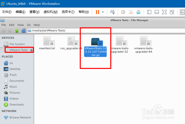This screenshot has width=185, height=124.
Task: Open Downloads in Places
Action: point(17,105)
